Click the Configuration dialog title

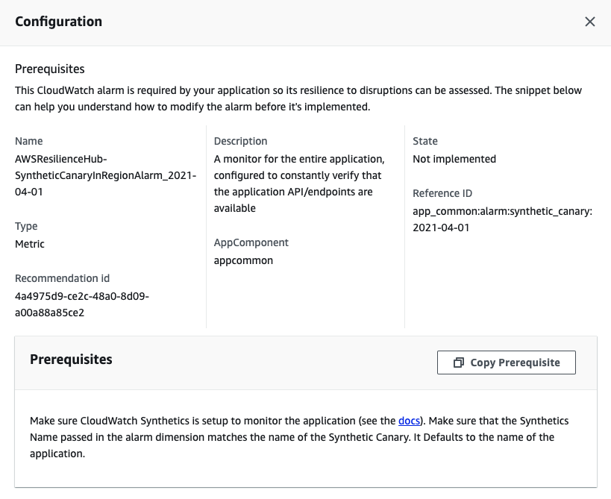point(59,22)
